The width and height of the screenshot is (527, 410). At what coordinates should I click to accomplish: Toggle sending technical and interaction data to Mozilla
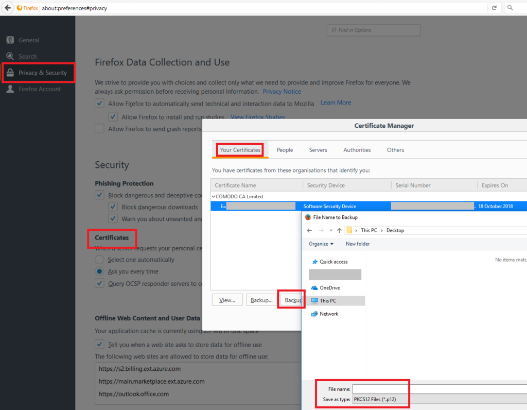click(99, 103)
